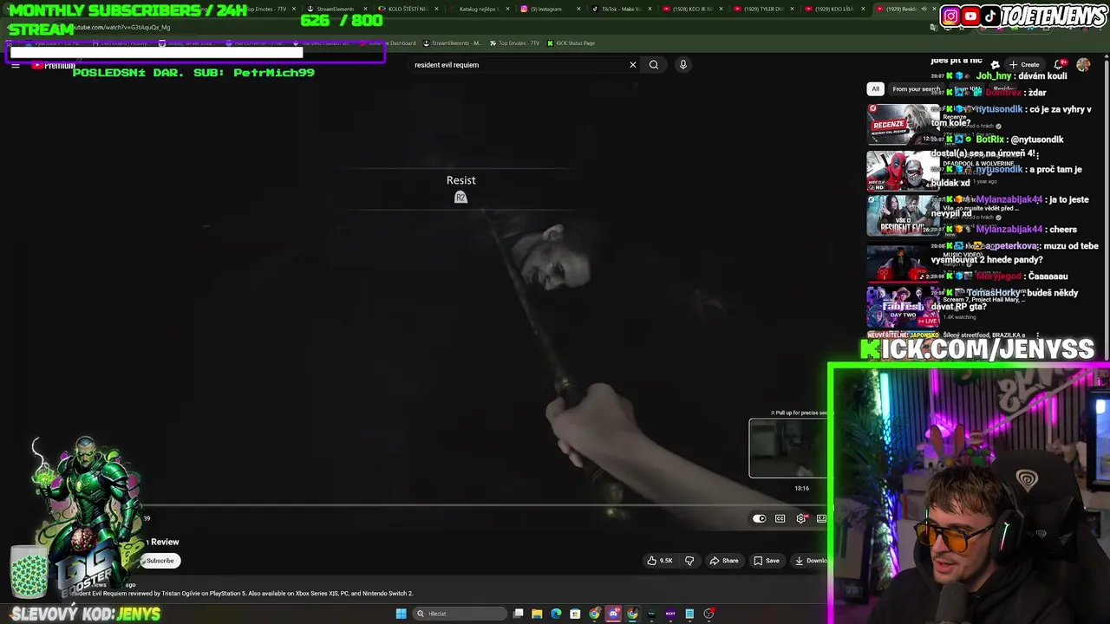The height and width of the screenshot is (624, 1110).
Task: Go to YouTube Premium home logo
Action: tap(54, 66)
